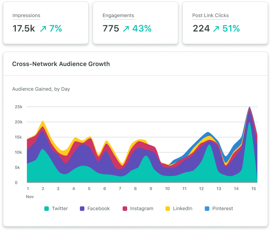Toggle the Pinterest series legend label
This screenshot has width=271, height=231.
pyautogui.click(x=222, y=209)
